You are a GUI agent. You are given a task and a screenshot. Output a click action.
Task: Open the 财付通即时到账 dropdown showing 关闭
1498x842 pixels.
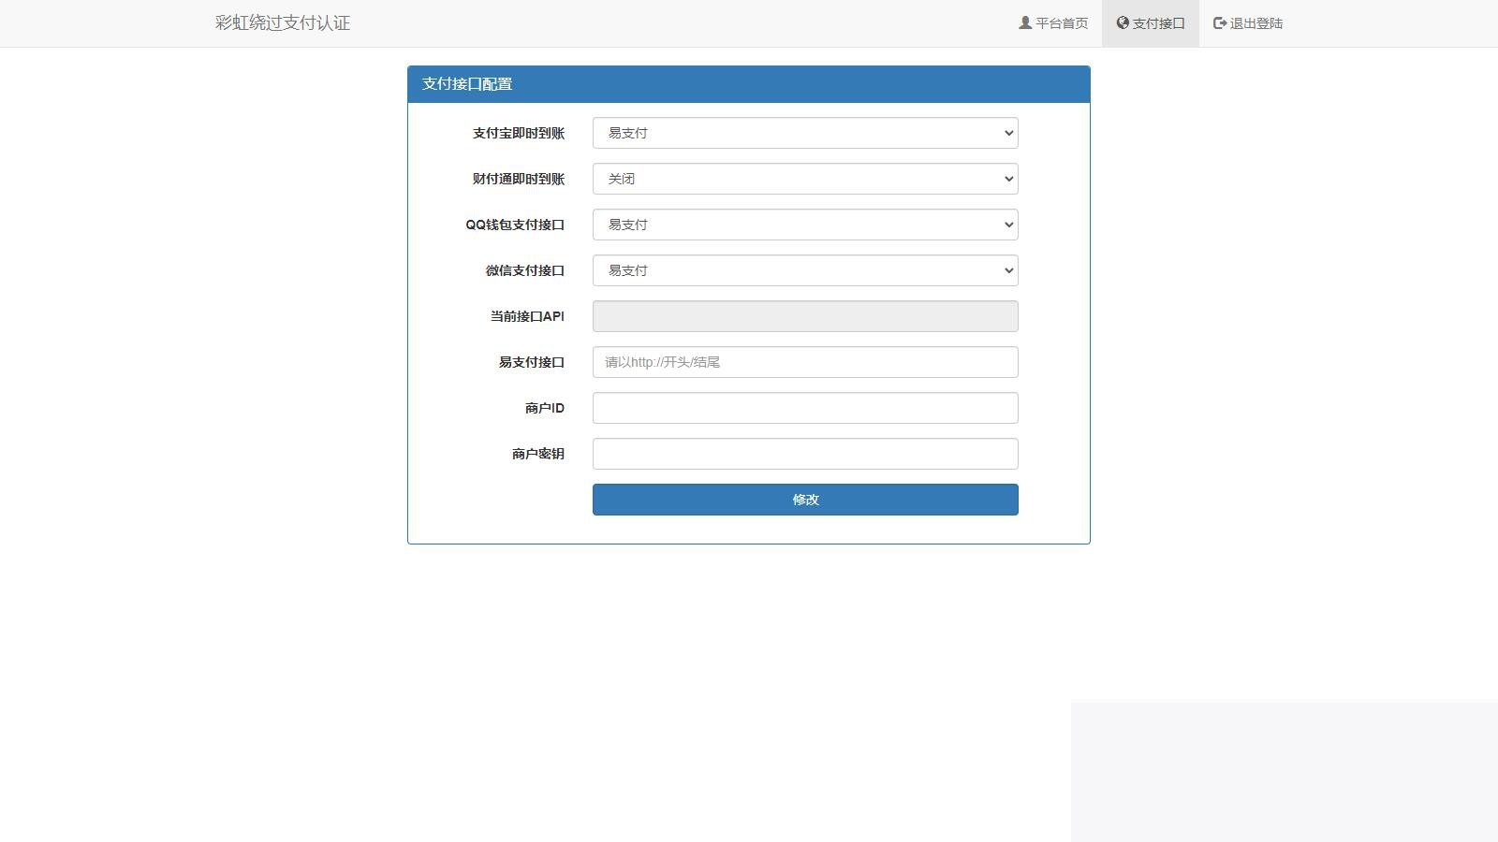point(804,178)
